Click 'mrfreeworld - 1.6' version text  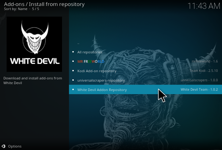205,61
